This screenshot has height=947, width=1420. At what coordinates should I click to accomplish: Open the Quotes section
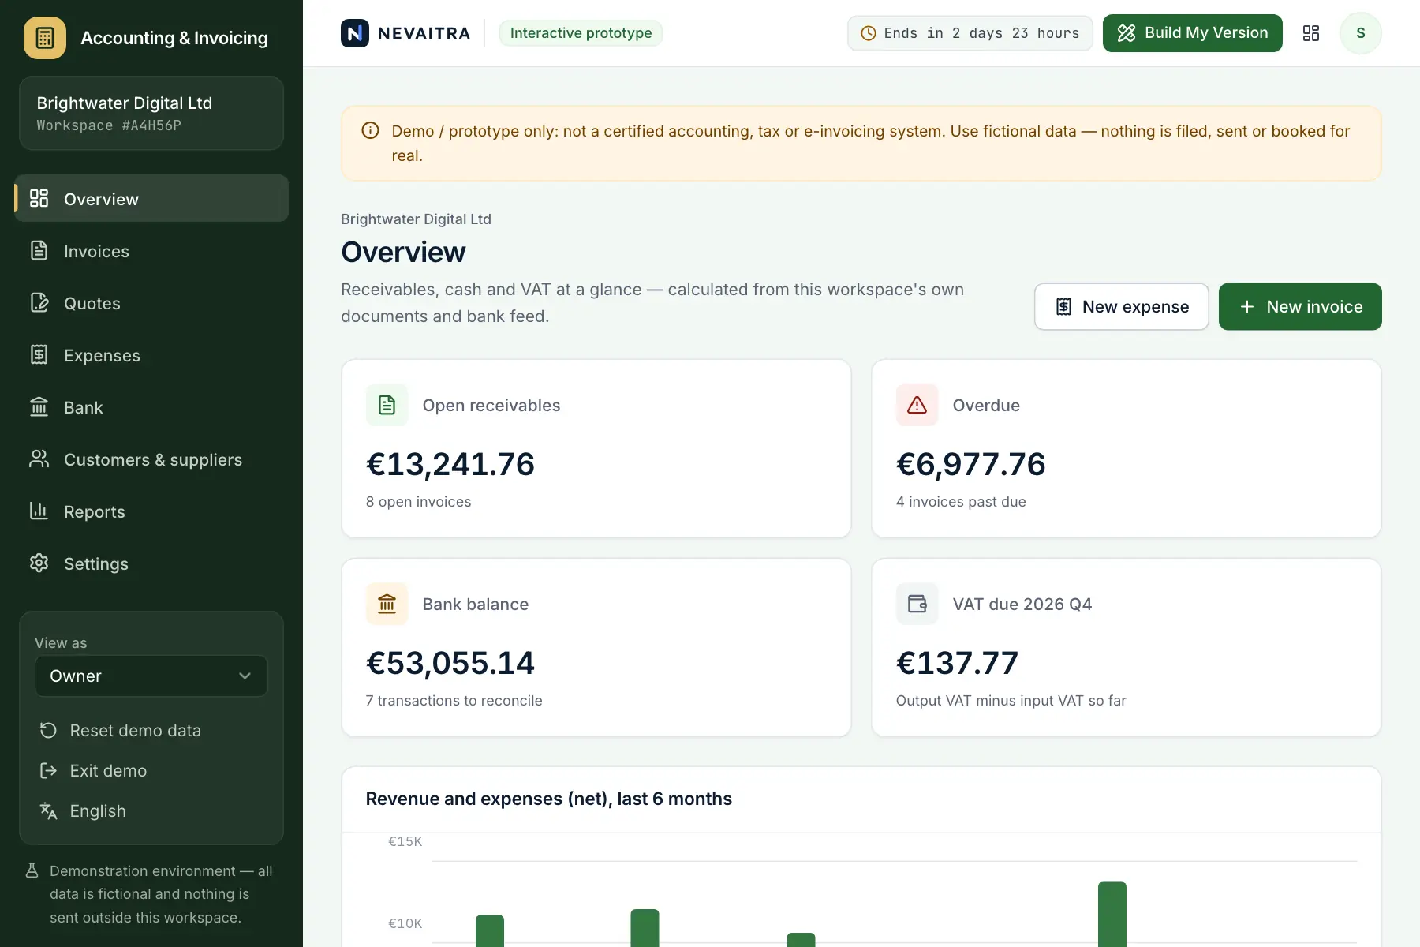coord(151,303)
